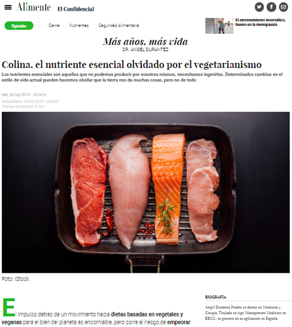Open El Confidencial logo link
292x327 pixels.
[x=76, y=9]
